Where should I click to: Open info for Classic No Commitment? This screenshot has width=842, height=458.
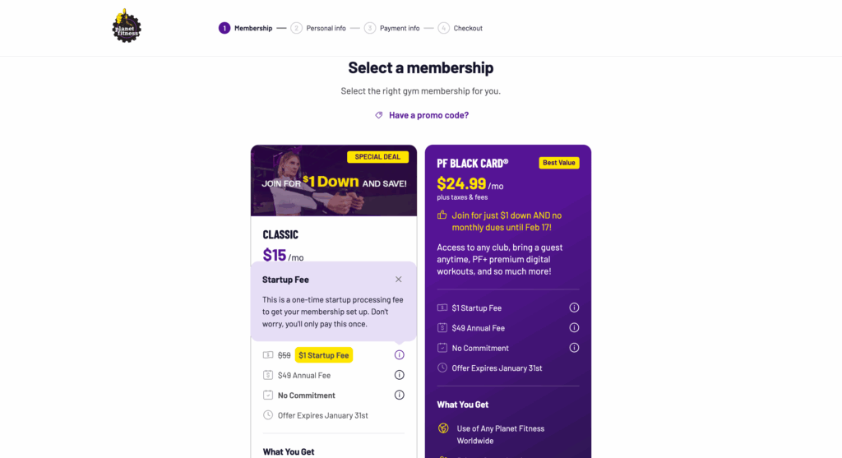pyautogui.click(x=399, y=395)
